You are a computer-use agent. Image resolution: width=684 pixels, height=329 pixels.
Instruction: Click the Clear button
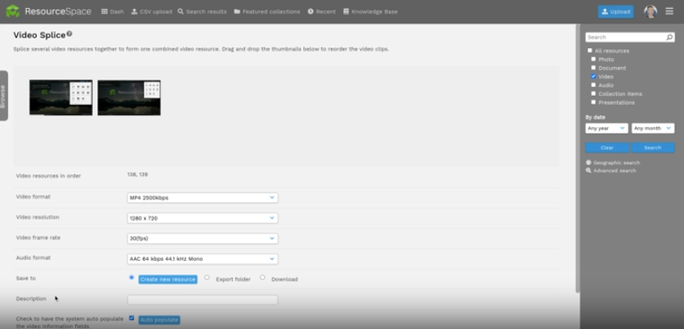pyautogui.click(x=607, y=148)
